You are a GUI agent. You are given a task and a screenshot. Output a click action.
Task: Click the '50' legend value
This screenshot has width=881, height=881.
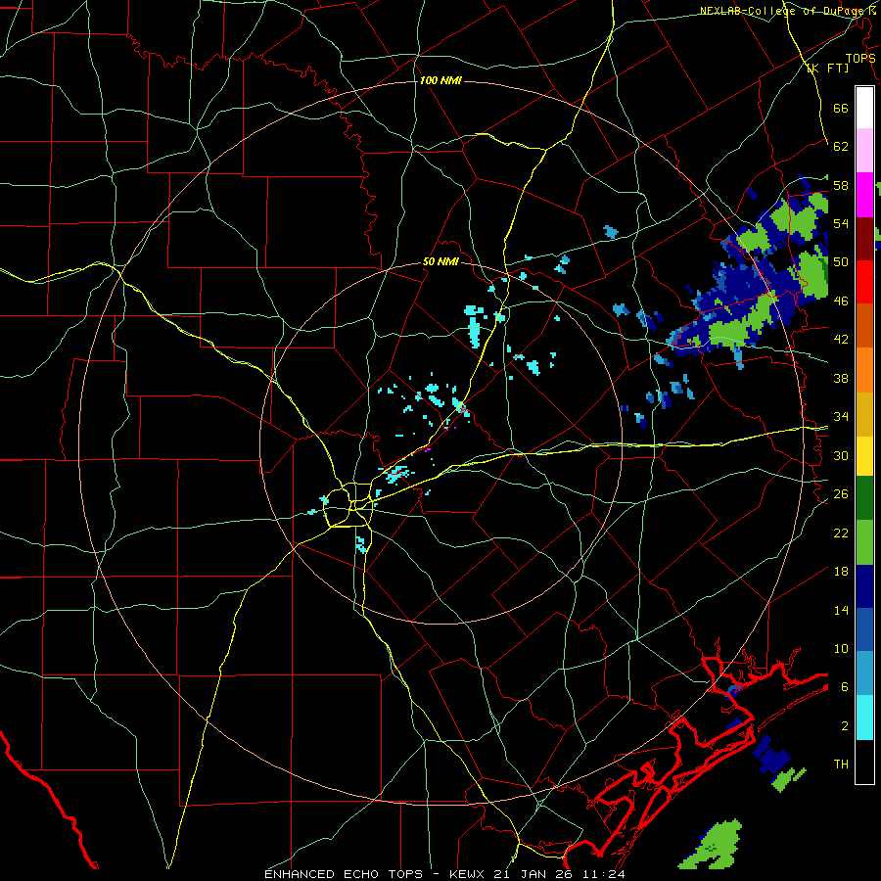coord(841,262)
